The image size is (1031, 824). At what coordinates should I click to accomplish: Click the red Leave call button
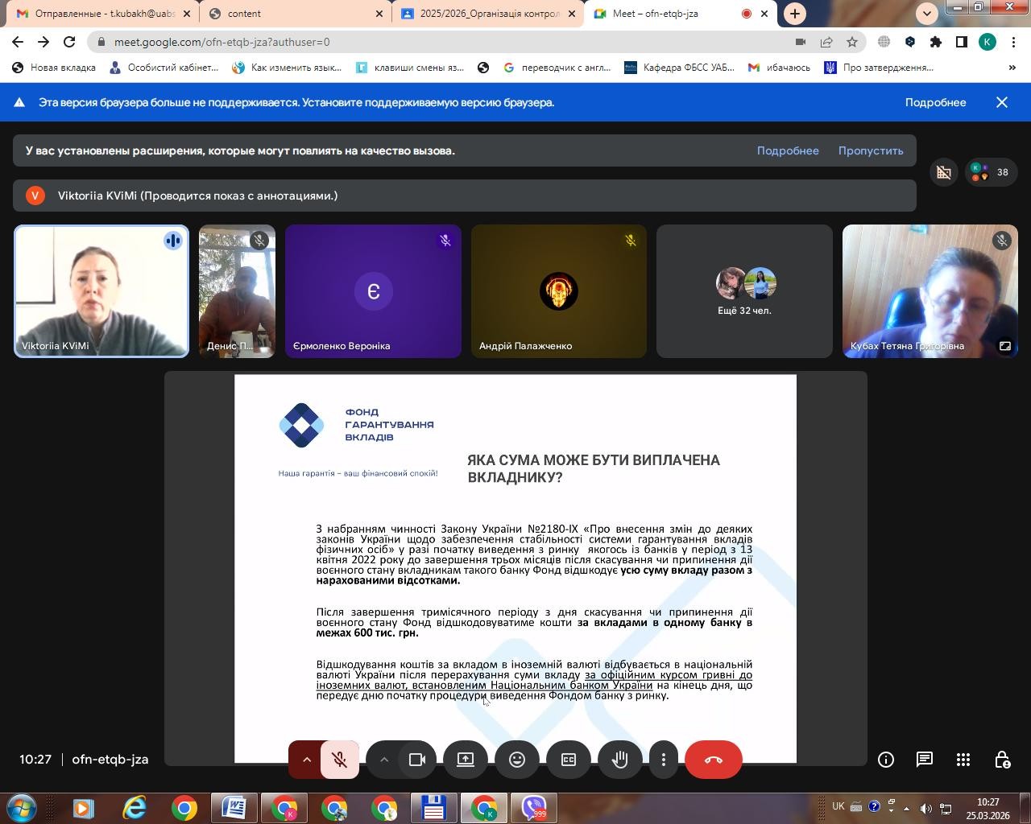pyautogui.click(x=713, y=760)
